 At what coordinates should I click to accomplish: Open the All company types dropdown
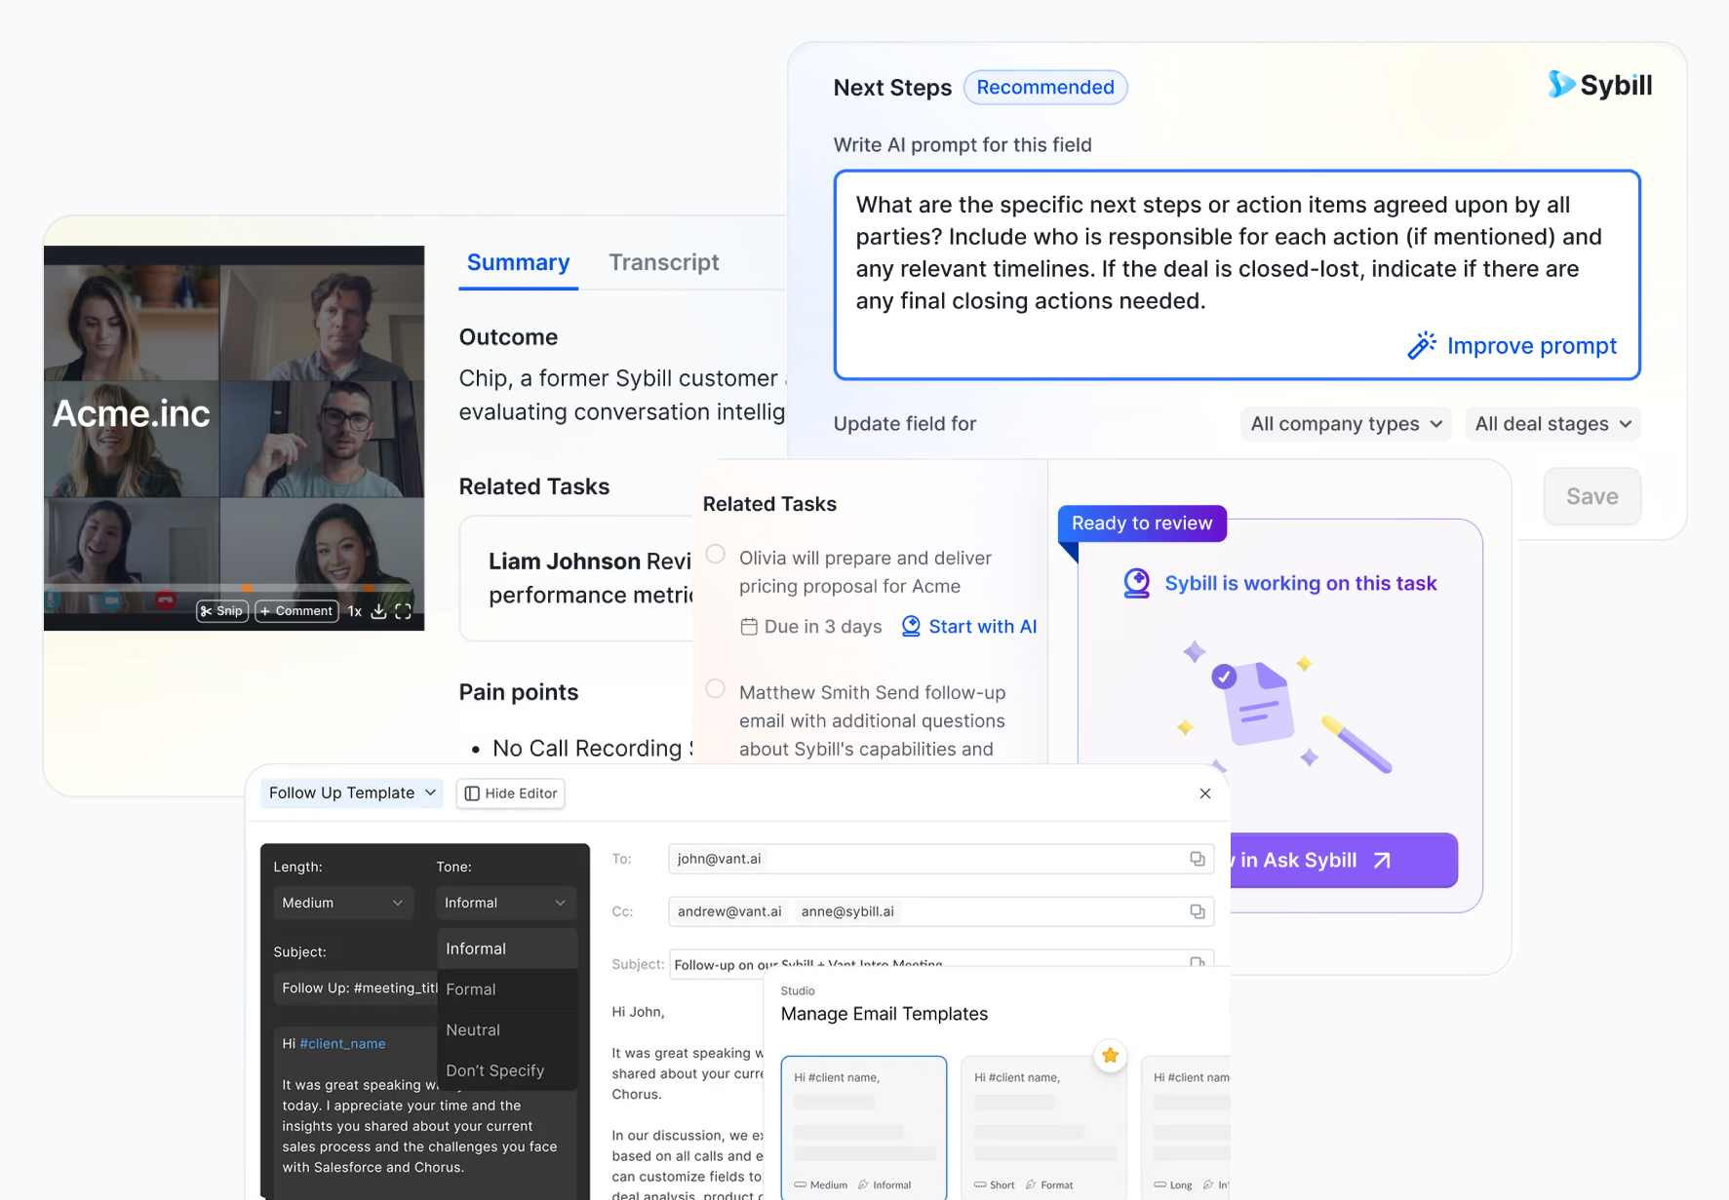click(1346, 424)
